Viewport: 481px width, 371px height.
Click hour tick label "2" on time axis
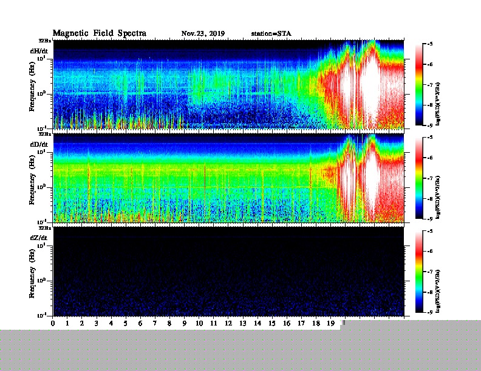[x=82, y=323]
